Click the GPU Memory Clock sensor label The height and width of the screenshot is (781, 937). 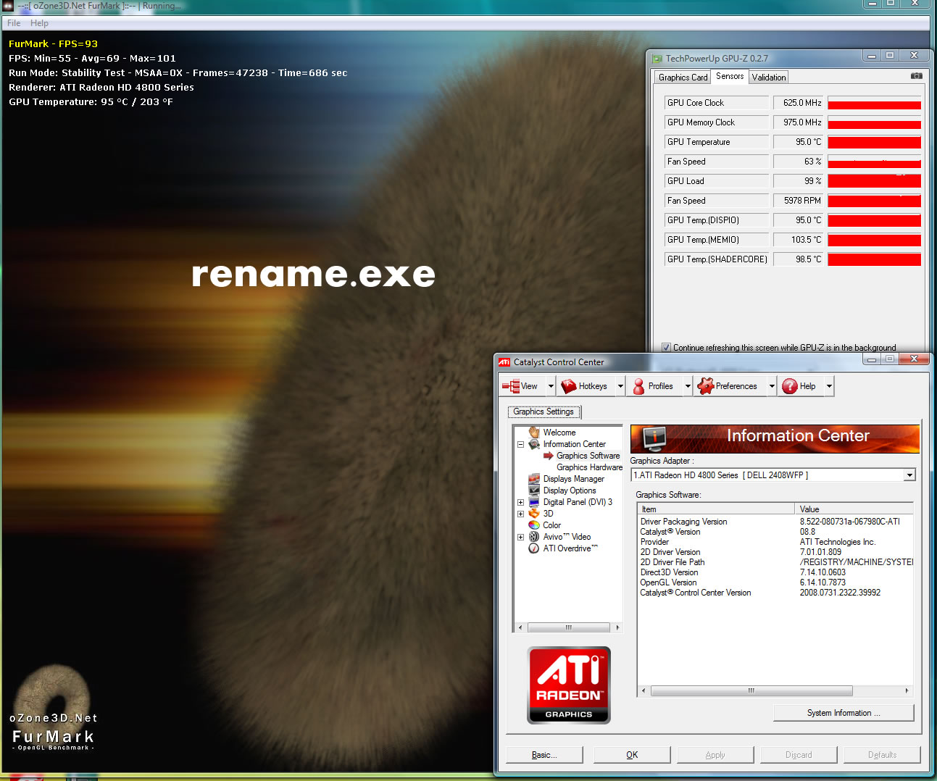pos(716,122)
